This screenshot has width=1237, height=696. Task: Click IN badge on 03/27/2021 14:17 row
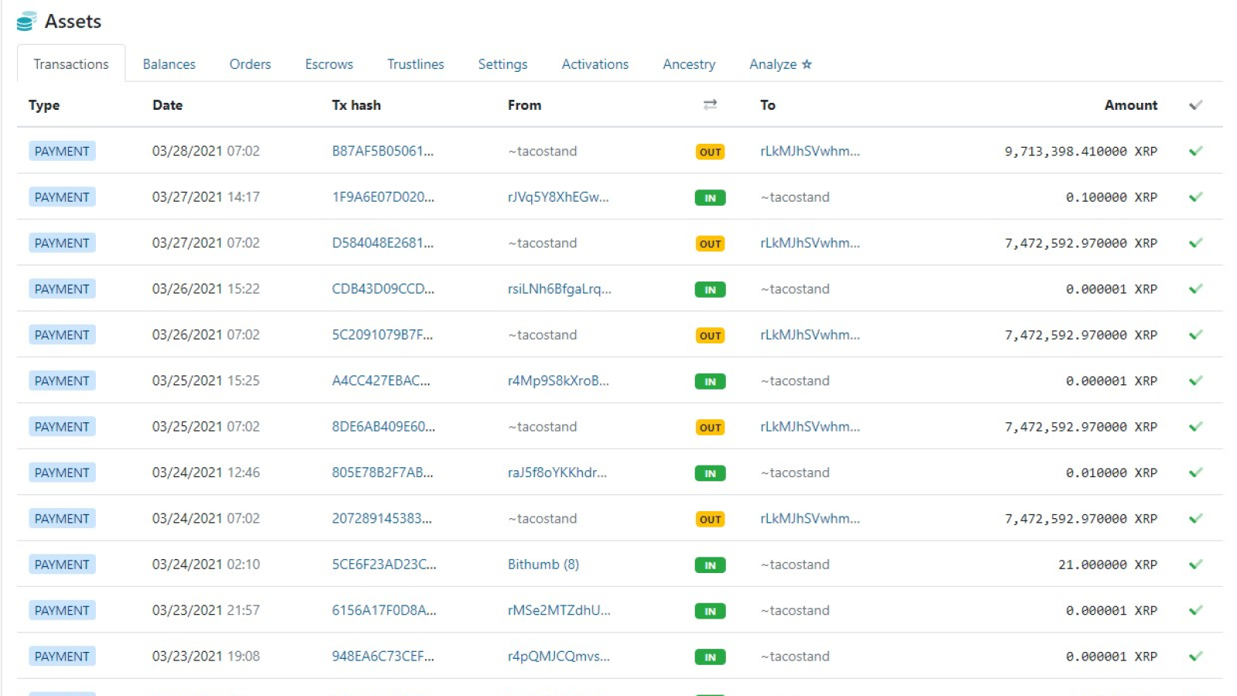pos(710,198)
